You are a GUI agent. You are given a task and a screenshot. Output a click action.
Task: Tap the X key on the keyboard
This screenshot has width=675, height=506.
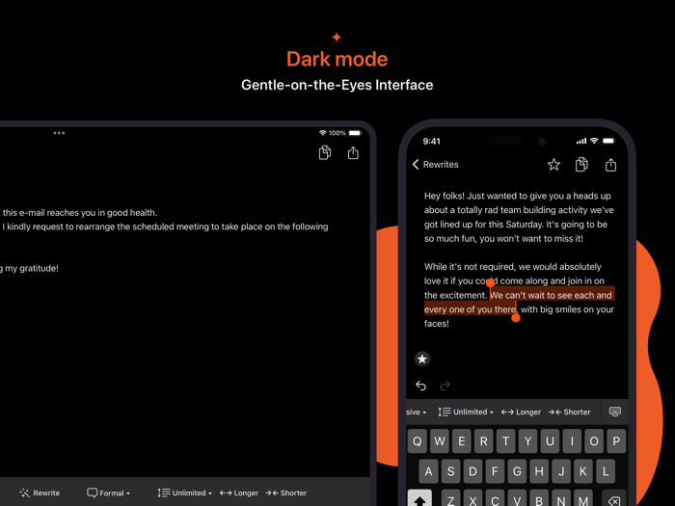(x=472, y=498)
